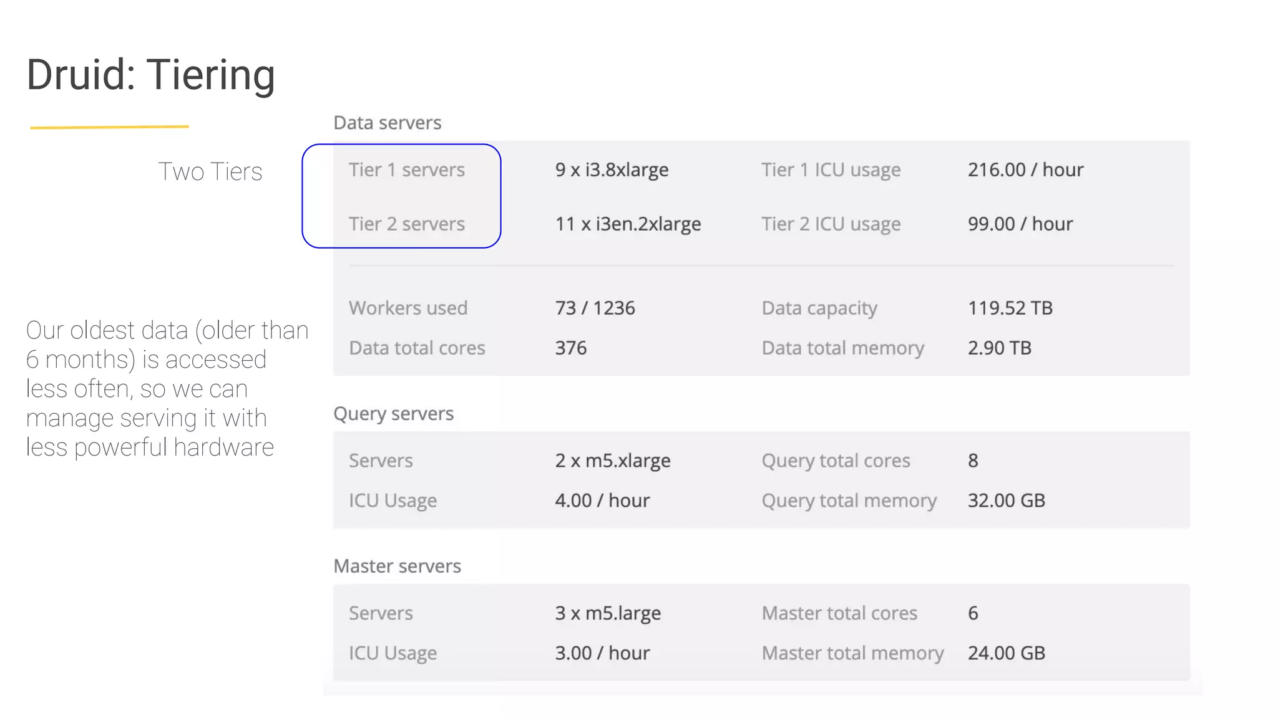Select the 'Data capacity' label
1278x718 pixels.
(819, 309)
